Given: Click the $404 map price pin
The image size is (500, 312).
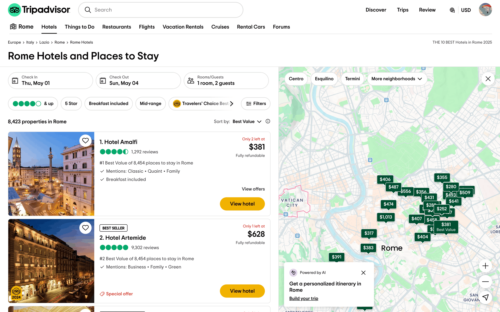Looking at the screenshot, I should pos(422,237).
